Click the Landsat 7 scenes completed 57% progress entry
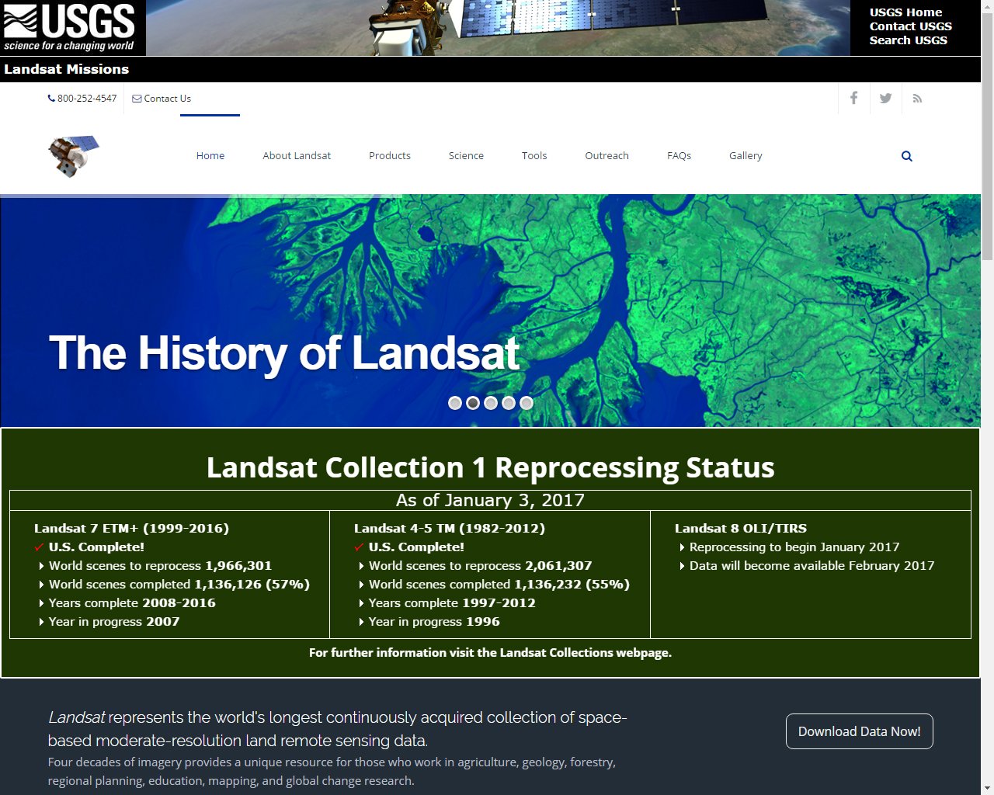994x795 pixels. tap(178, 584)
